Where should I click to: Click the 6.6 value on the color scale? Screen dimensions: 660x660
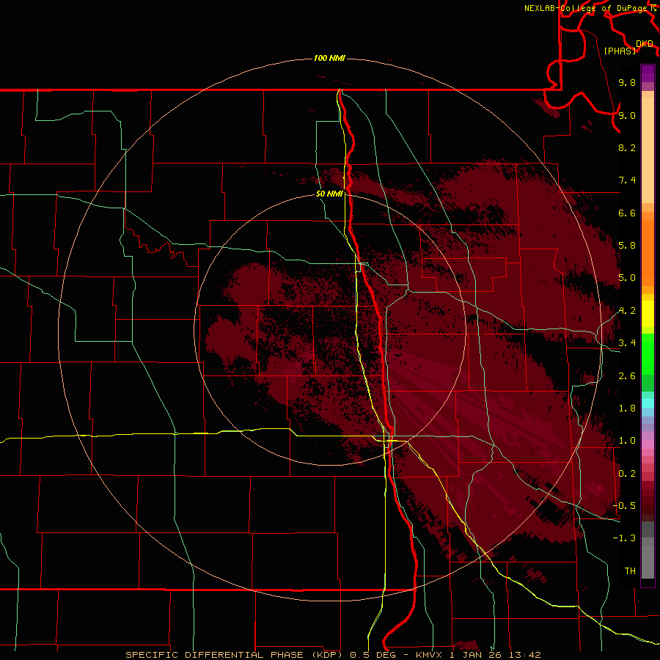[627, 213]
